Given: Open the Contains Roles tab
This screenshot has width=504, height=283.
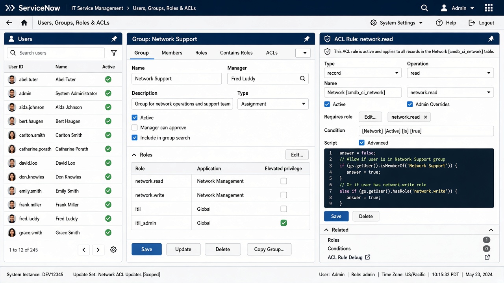Looking at the screenshot, I should click(236, 53).
